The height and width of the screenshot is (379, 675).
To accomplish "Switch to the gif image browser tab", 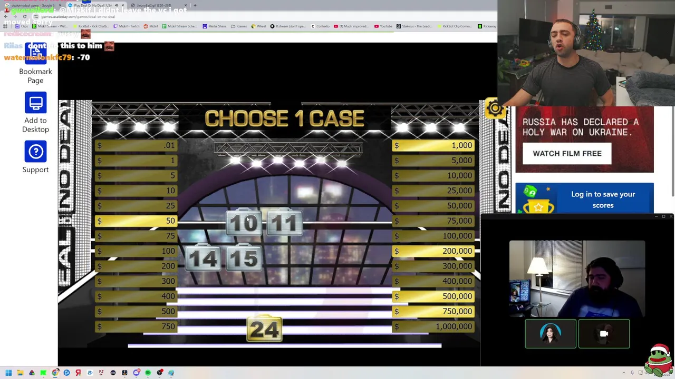I will 158,5.
